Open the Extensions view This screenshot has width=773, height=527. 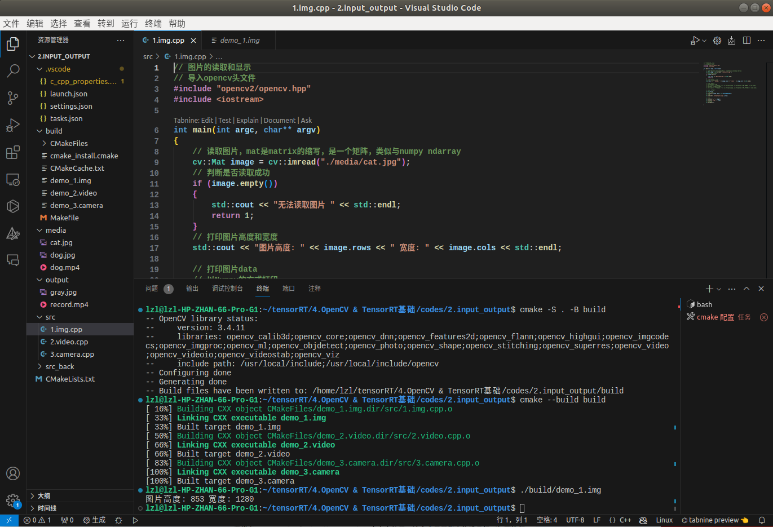13,152
